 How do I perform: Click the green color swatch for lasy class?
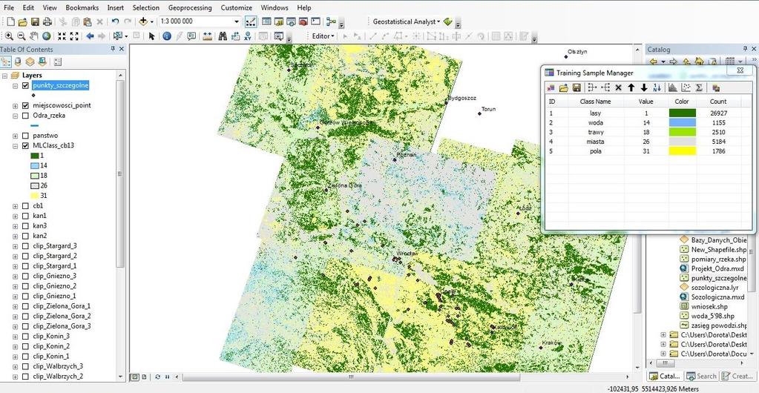coord(683,113)
